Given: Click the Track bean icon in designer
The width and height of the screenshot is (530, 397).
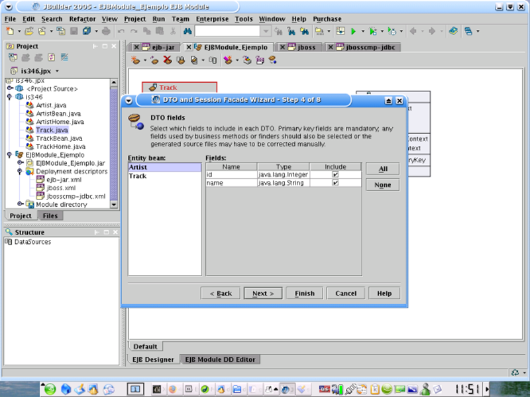Looking at the screenshot, I should pos(152,87).
